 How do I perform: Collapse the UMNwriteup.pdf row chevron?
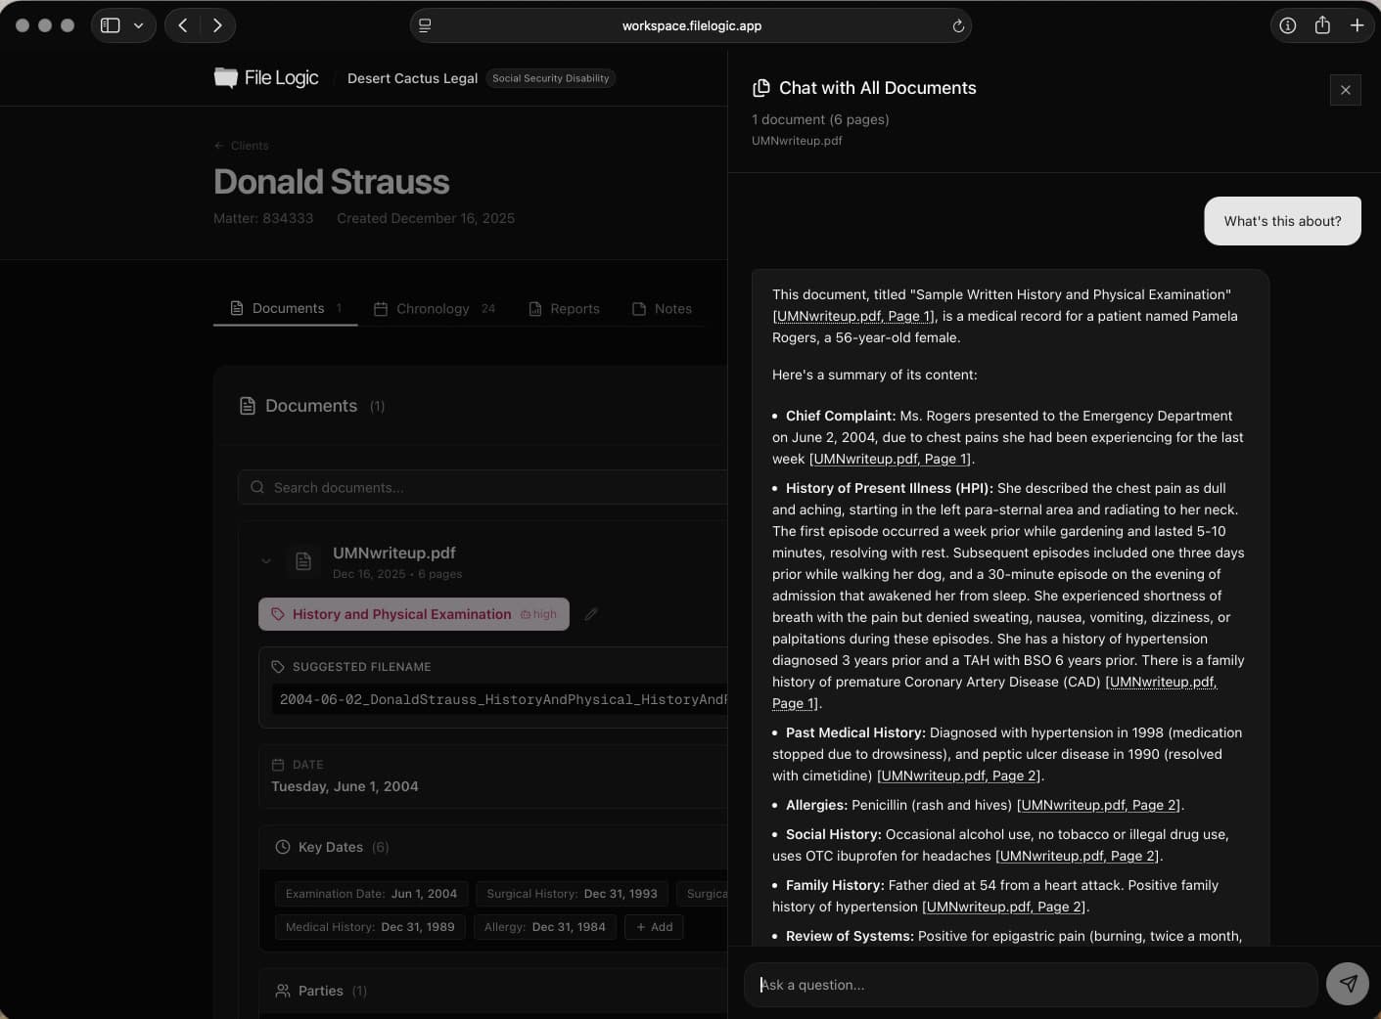[266, 561]
